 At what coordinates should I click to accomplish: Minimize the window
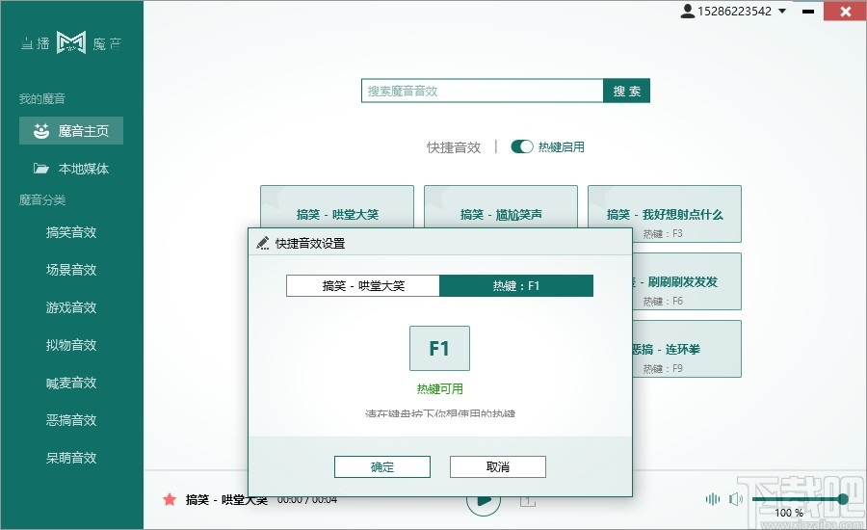pyautogui.click(x=808, y=11)
